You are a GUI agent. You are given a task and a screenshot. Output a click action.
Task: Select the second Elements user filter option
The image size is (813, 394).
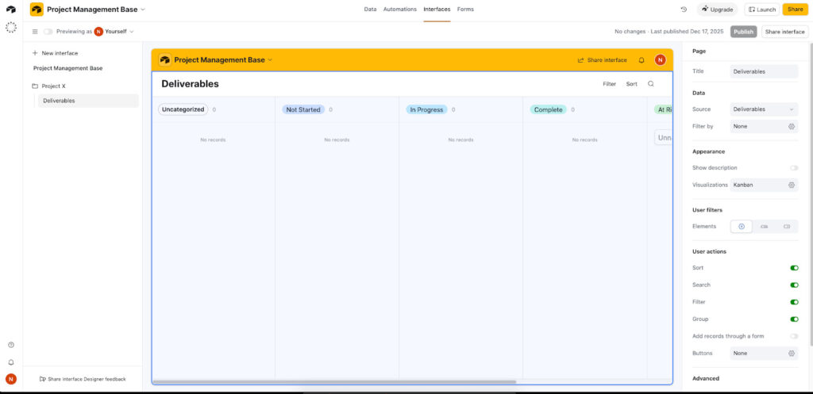764,226
